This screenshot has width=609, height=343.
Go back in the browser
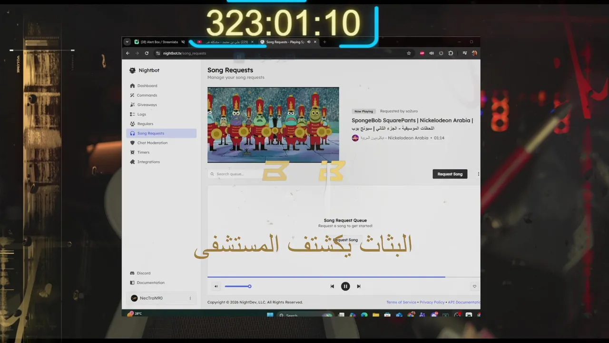[128, 53]
